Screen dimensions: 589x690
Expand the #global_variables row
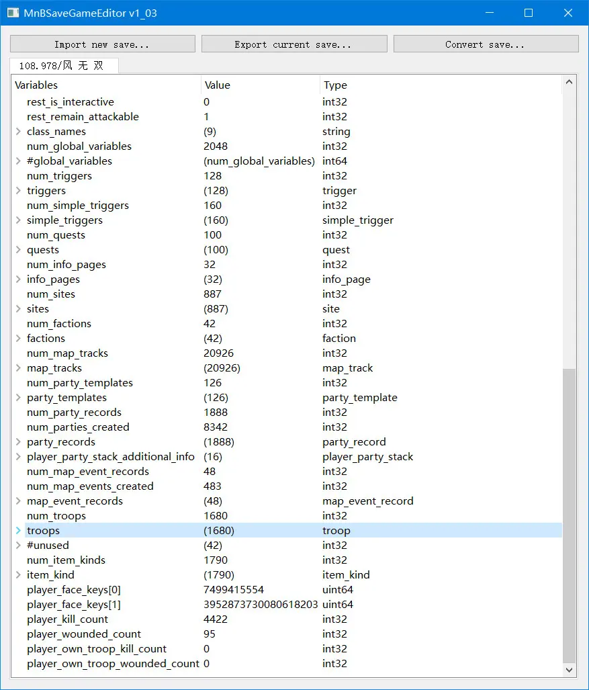(19, 161)
